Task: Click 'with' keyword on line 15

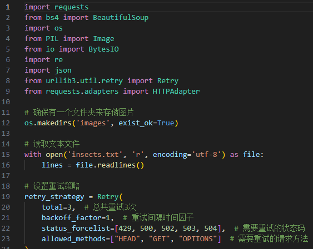Action: [33, 155]
